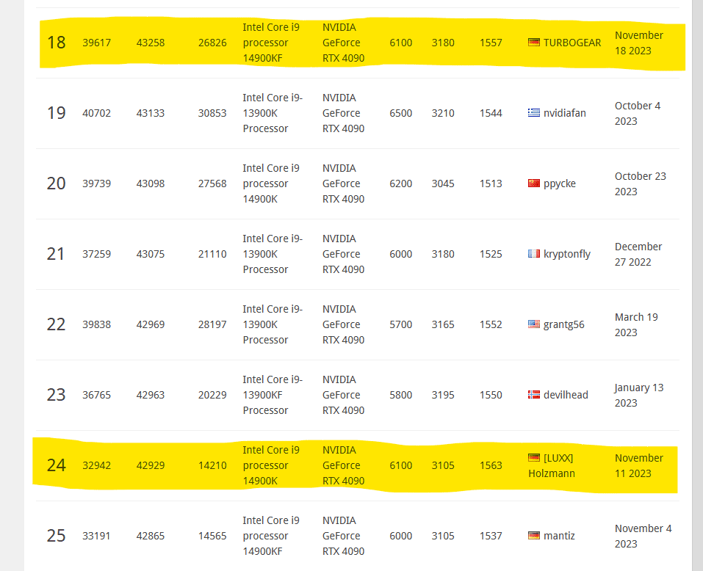Click CPU clock 6500 in row 19
703x571 pixels.
pos(401,113)
